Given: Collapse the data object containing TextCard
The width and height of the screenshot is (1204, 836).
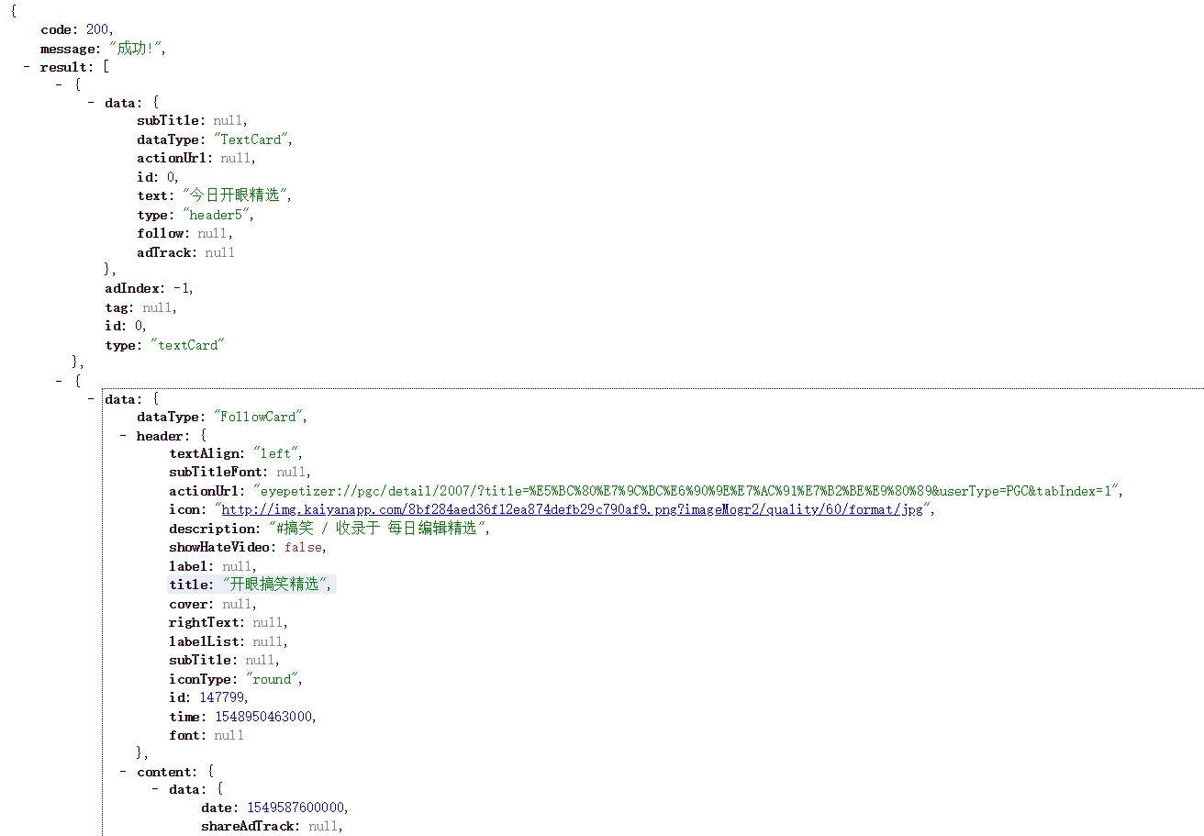Looking at the screenshot, I should [x=91, y=103].
